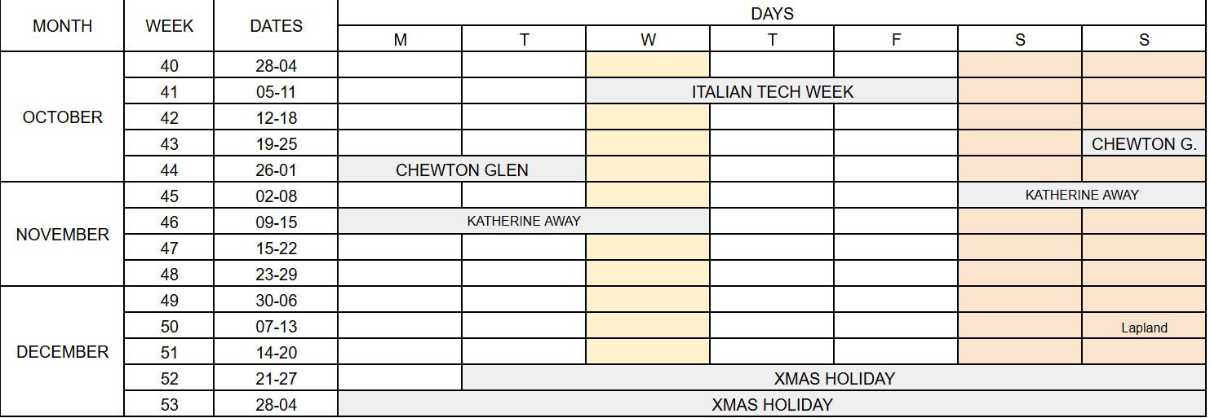This screenshot has width=1210, height=418.
Task: Select the KATHERINE AWAY cell in week 46
Action: [524, 222]
